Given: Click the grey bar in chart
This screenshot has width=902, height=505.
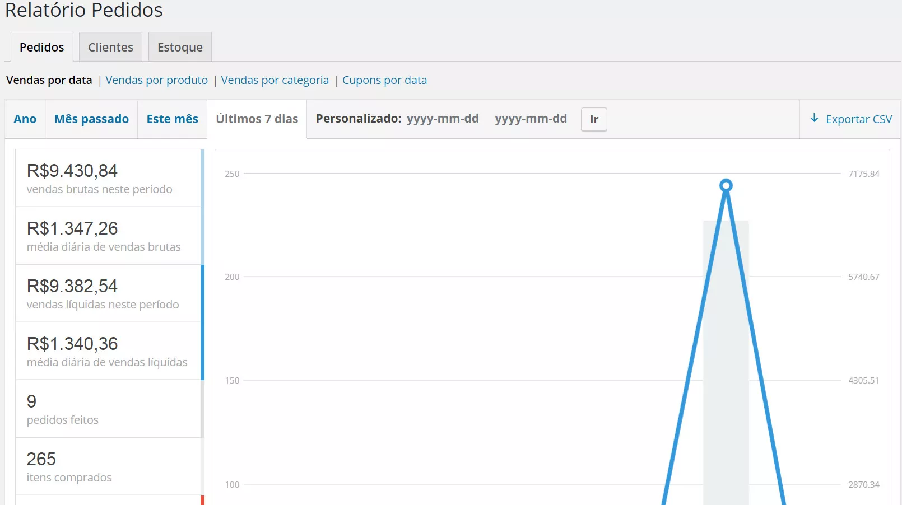Looking at the screenshot, I should pyautogui.click(x=726, y=363).
